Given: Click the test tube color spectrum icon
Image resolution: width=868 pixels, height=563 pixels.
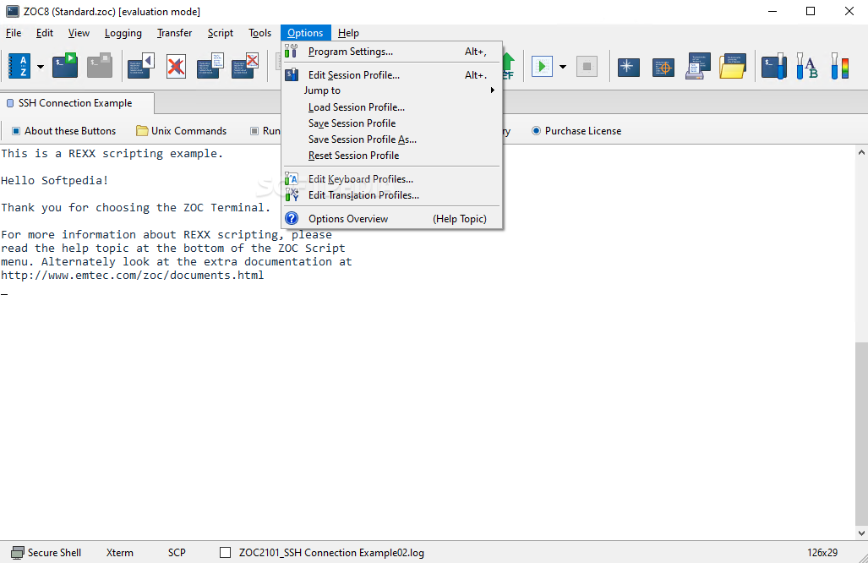Looking at the screenshot, I should [x=840, y=66].
